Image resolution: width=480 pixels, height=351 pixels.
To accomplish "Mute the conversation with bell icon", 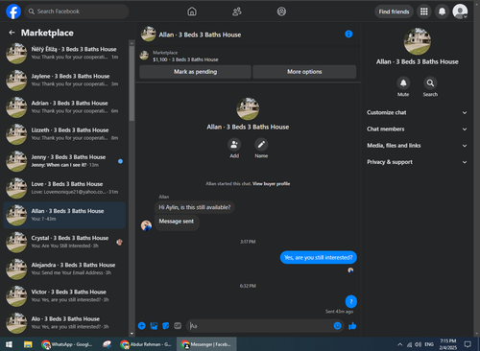I will tap(403, 83).
